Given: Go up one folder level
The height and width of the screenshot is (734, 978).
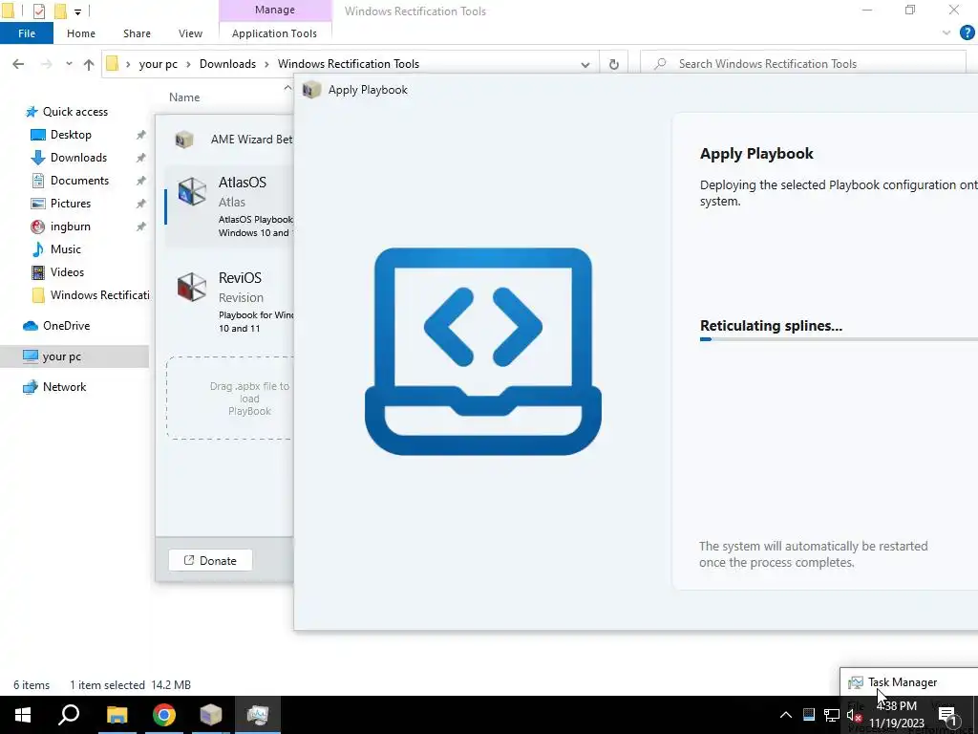Looking at the screenshot, I should click(89, 64).
